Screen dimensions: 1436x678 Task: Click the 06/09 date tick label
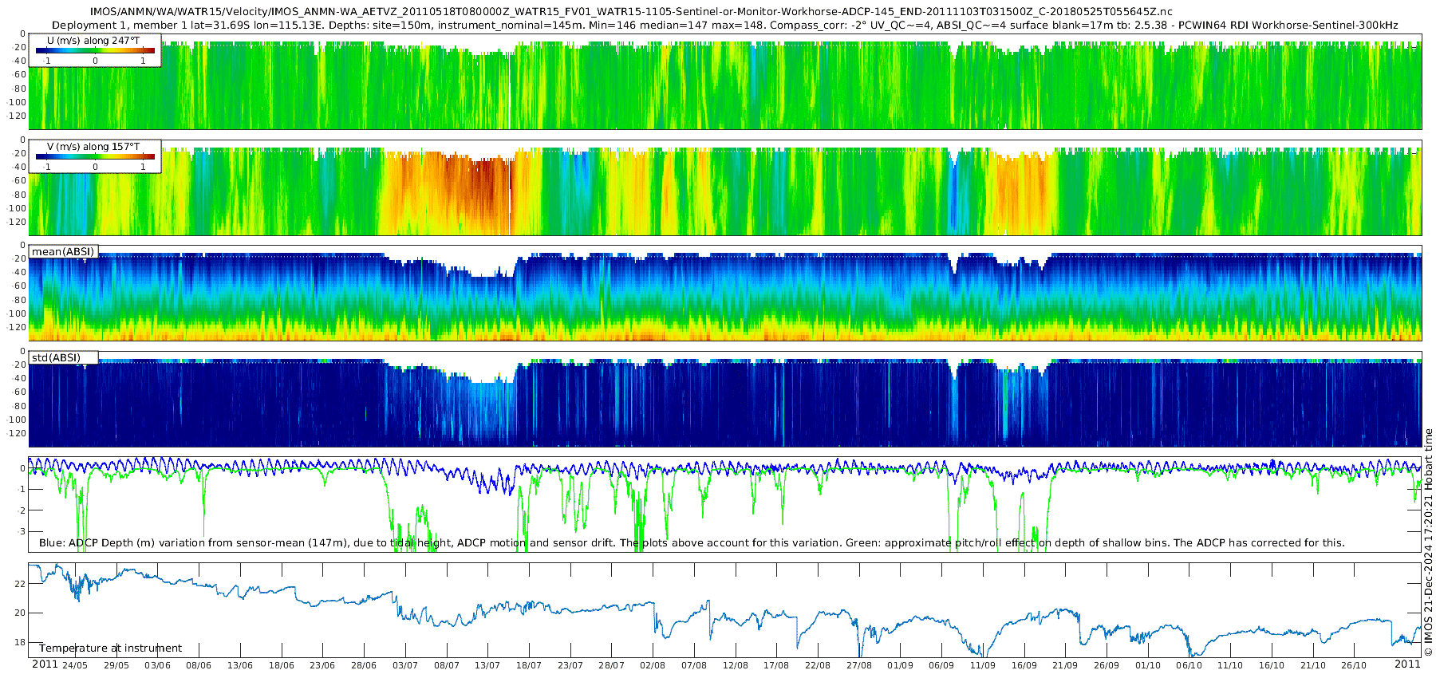point(941,665)
